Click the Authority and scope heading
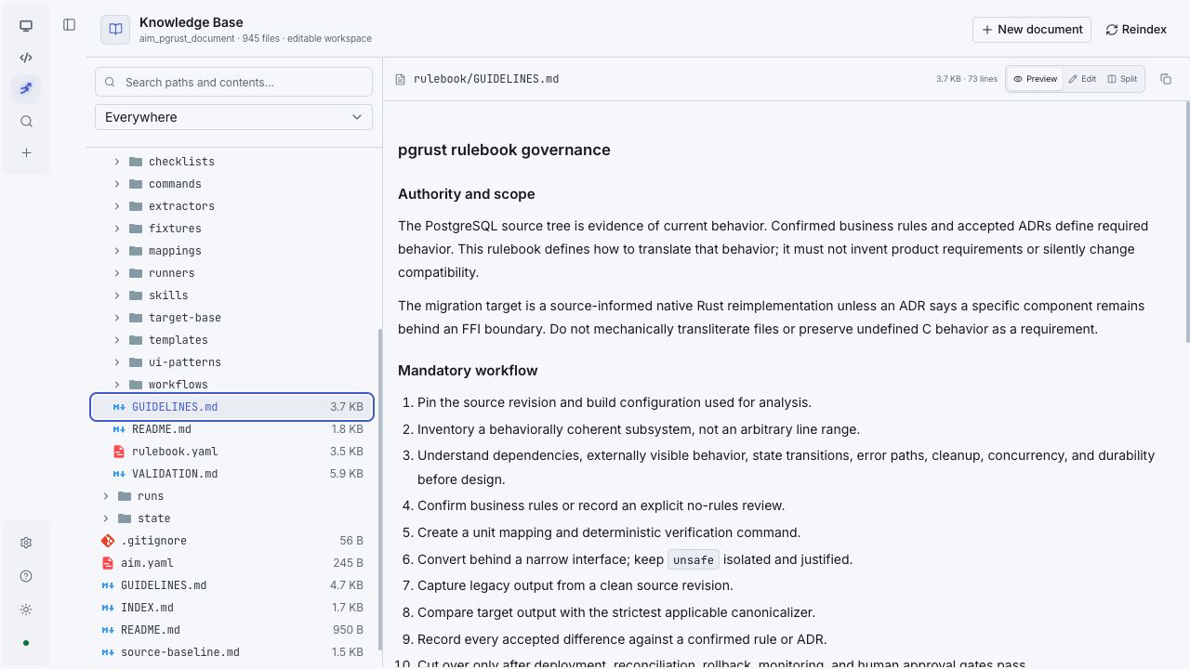 tap(466, 194)
